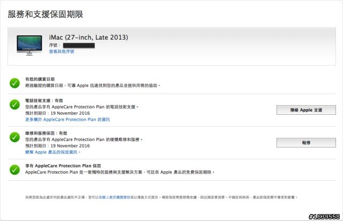Viewport: 343px width, 221px height.
Task: Open the 更多關於 AppleCare Protection Plan 的資訊 link
Action: pos(68,120)
